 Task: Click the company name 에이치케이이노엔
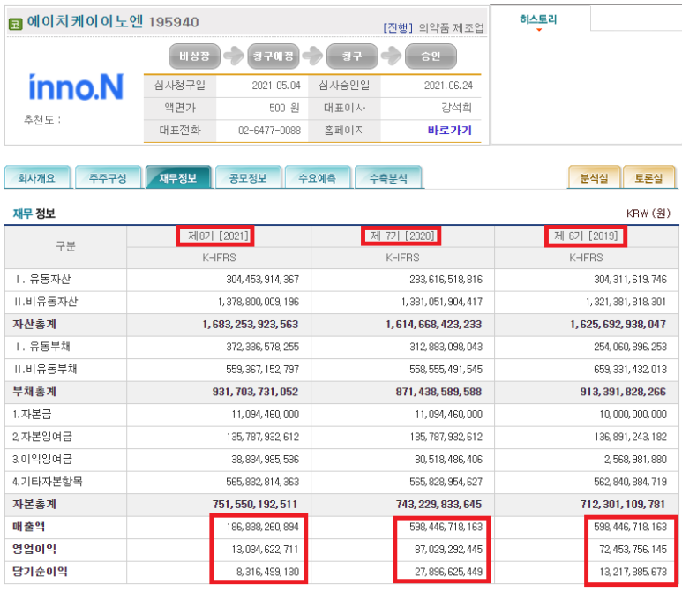(x=85, y=21)
